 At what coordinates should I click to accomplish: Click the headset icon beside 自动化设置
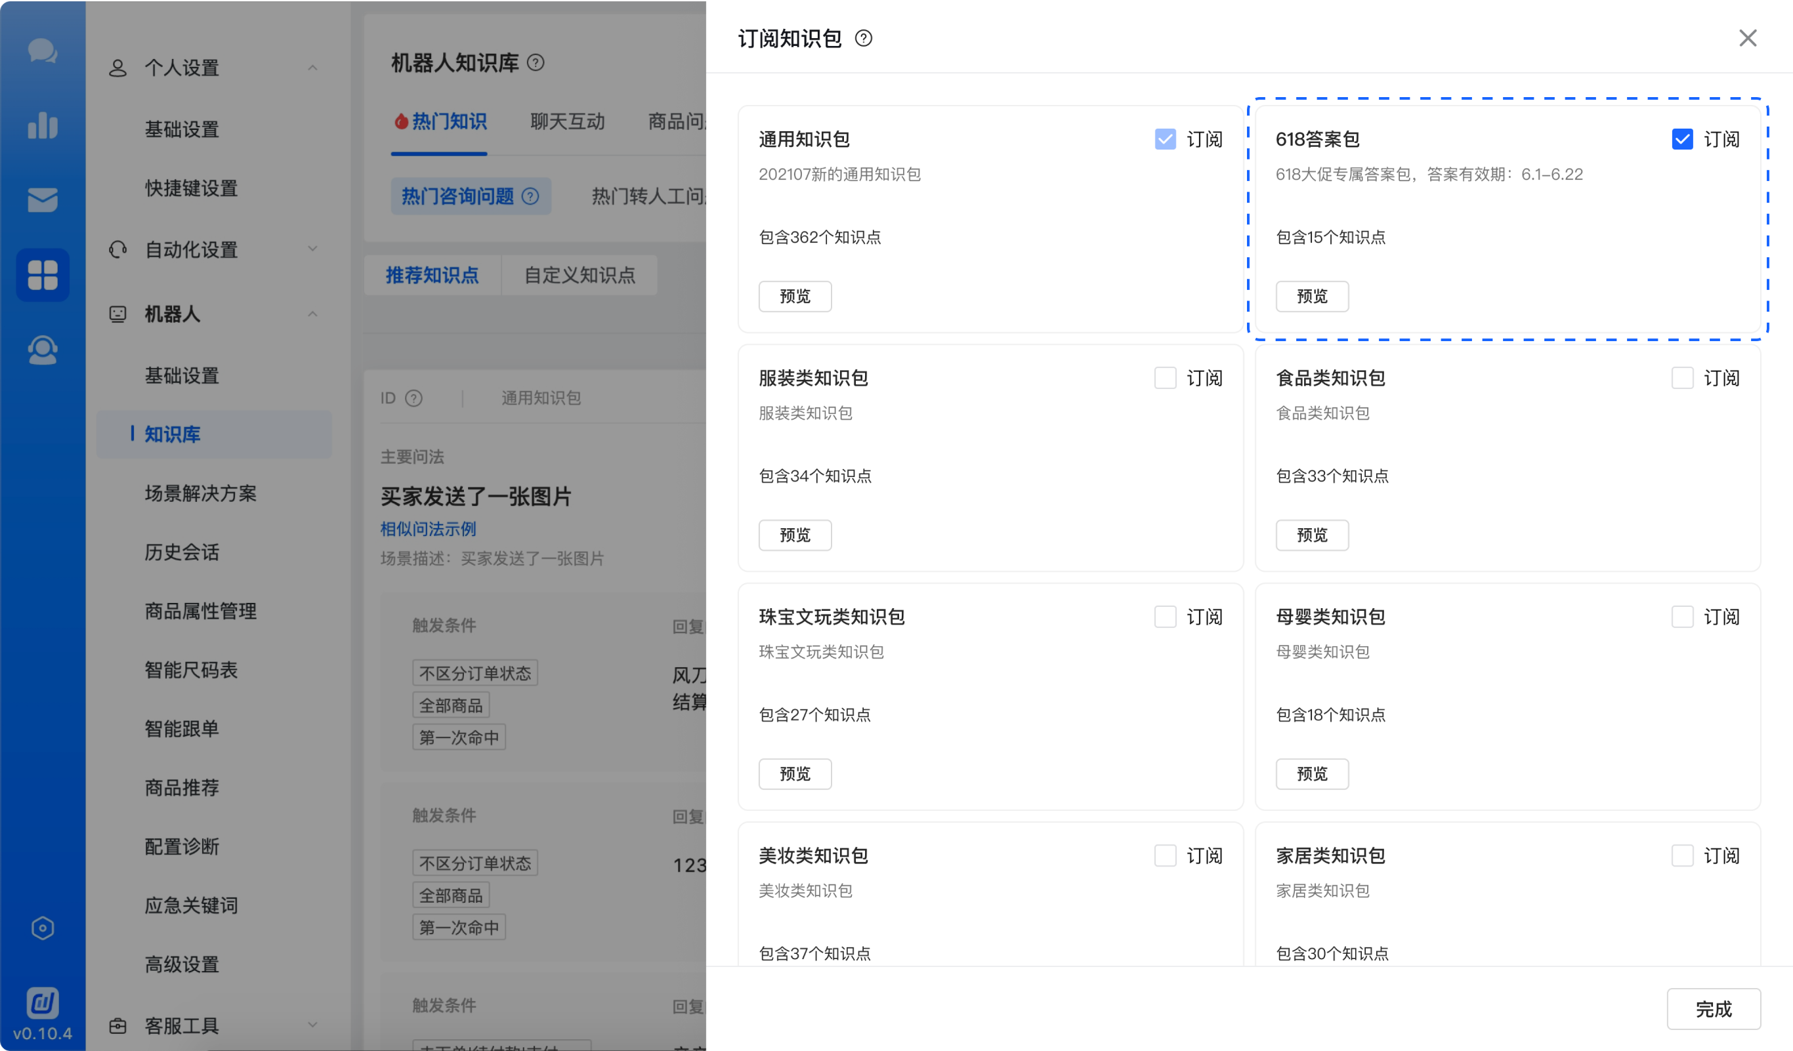point(117,249)
